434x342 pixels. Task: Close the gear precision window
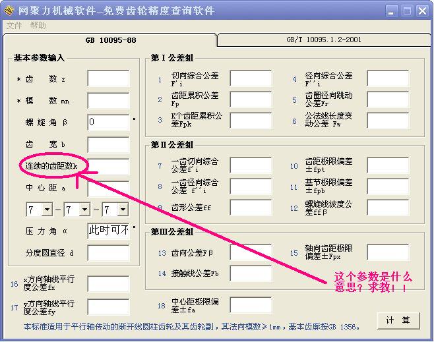coord(422,11)
